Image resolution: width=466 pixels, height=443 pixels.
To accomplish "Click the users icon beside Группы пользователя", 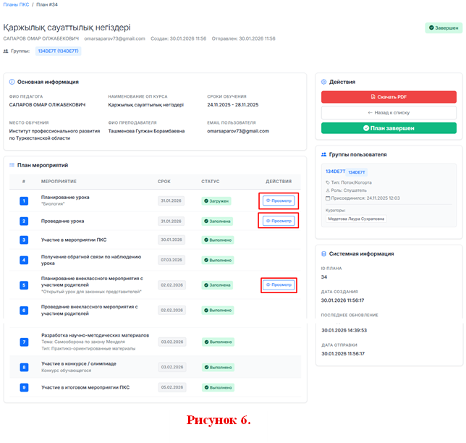I will (323, 154).
